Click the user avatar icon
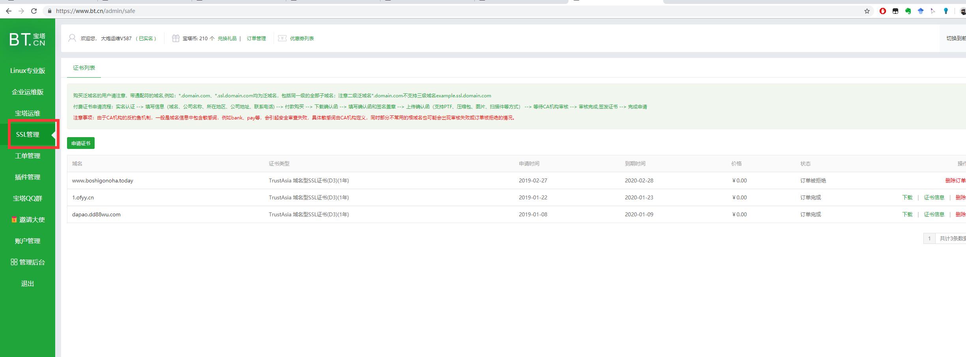The image size is (966, 357). (x=72, y=38)
